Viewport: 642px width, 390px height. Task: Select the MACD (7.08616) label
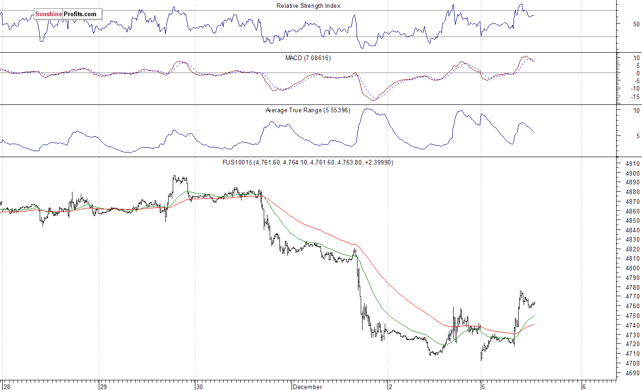[308, 58]
